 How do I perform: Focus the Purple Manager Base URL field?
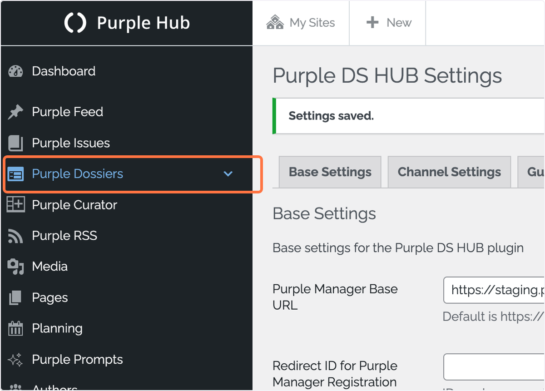(494, 290)
